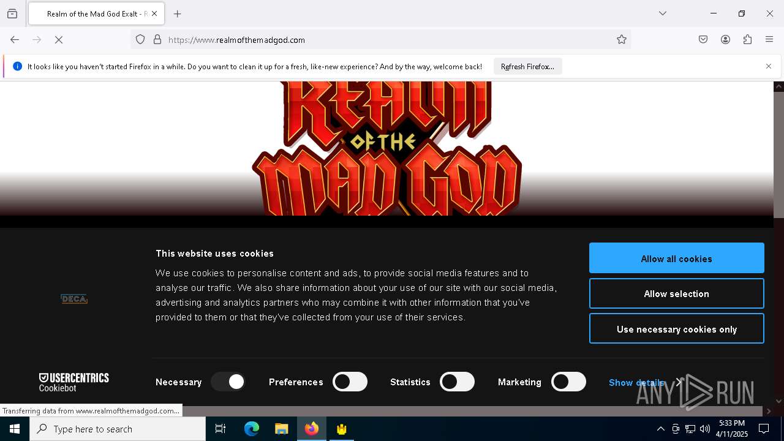The height and width of the screenshot is (441, 784).
Task: Open volume control tray icon
Action: pos(705,429)
